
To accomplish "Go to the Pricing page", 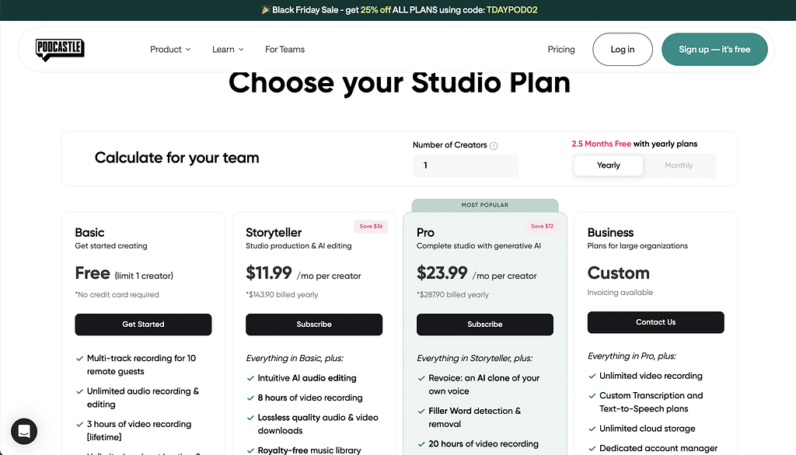I will click(561, 50).
